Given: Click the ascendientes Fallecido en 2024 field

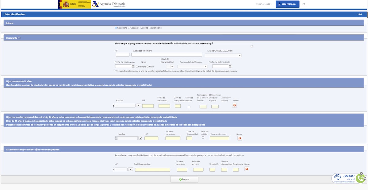Looking at the screenshot, I should point(198,170).
